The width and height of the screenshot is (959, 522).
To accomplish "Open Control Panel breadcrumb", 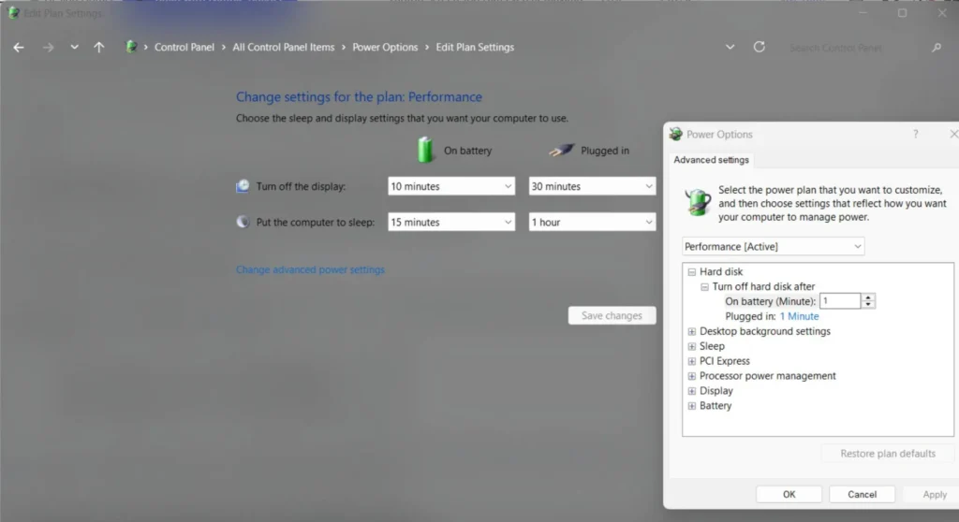I will pyautogui.click(x=184, y=47).
